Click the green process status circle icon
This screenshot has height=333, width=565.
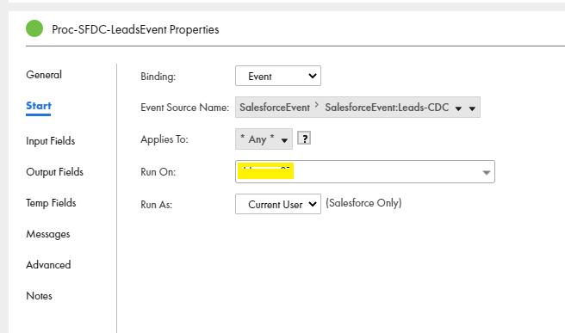34,28
